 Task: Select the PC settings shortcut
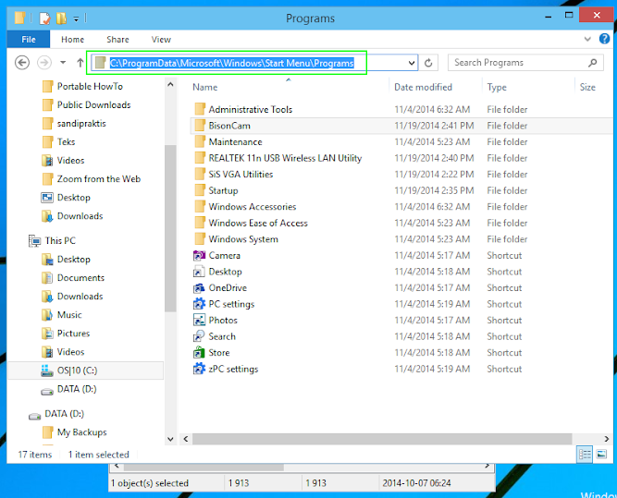point(231,304)
